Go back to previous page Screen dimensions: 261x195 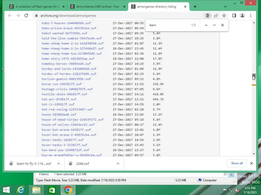point(10,15)
